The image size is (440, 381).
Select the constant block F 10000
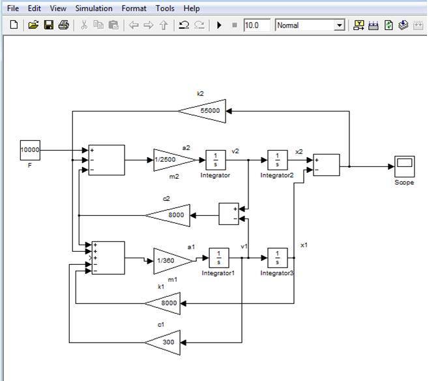(x=30, y=150)
